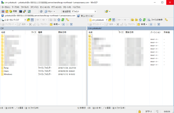This screenshot has width=174, height=113.
Task: Click remote select all checkmark icon
Action: pyautogui.click(x=159, y=24)
